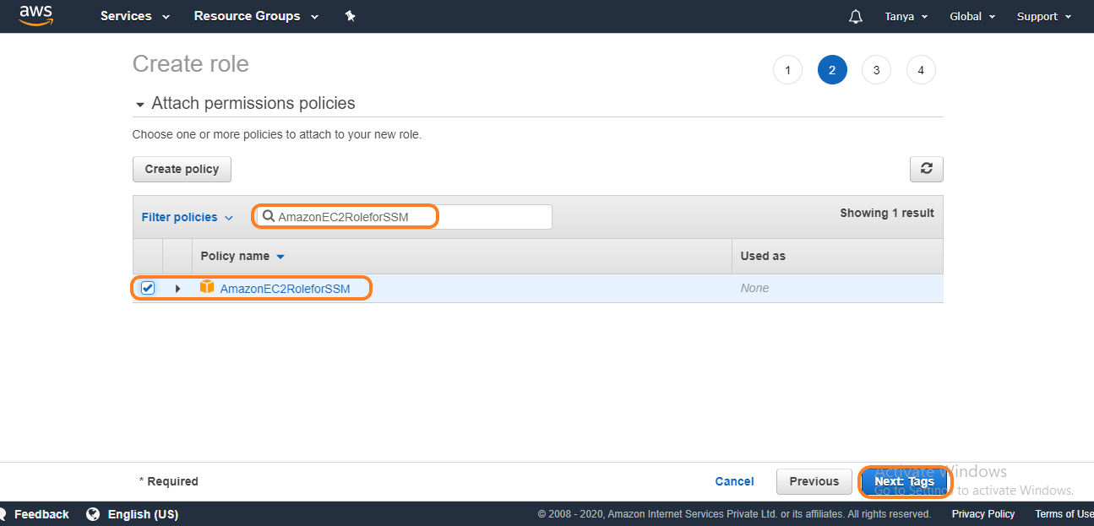This screenshot has height=526, width=1094.
Task: Uncheck the AmazonEC2RoleforSSM policy checkbox
Action: point(148,288)
